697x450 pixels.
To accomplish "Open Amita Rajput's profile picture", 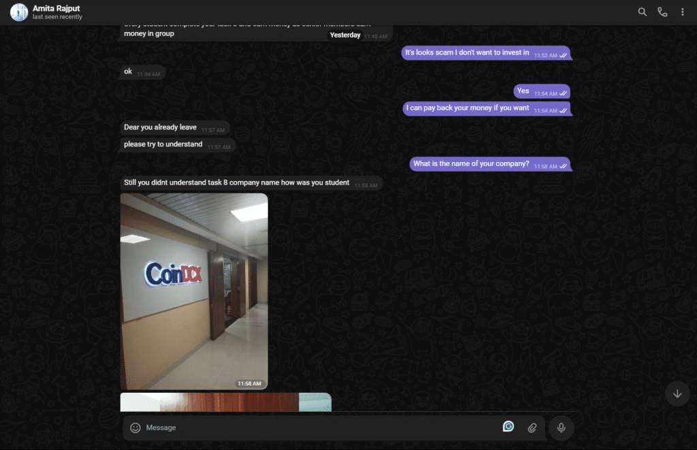I will point(19,12).
